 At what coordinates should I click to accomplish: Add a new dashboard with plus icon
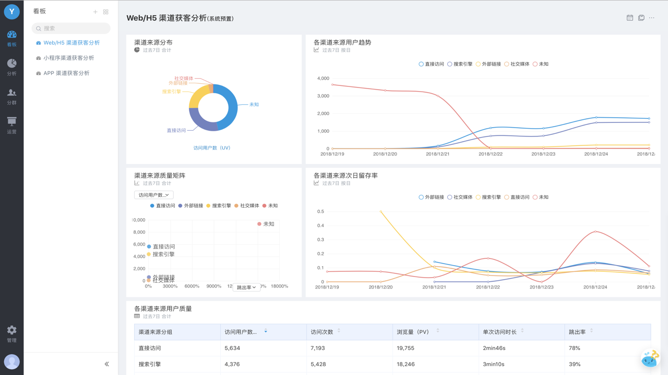coord(95,11)
